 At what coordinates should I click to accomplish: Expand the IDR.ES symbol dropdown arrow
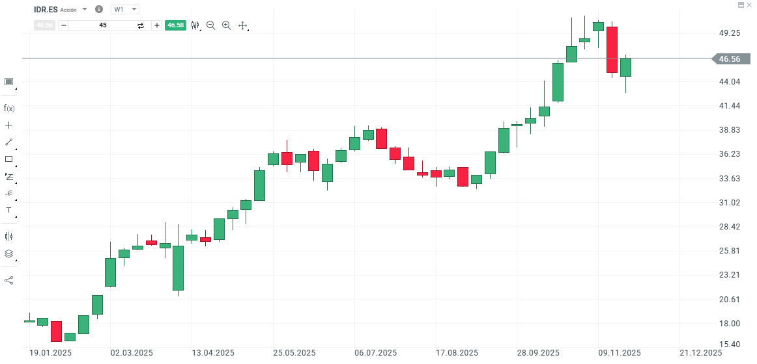(x=85, y=10)
